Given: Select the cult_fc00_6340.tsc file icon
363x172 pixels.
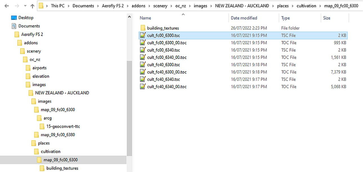Looking at the screenshot, I should pyautogui.click(x=143, y=50).
